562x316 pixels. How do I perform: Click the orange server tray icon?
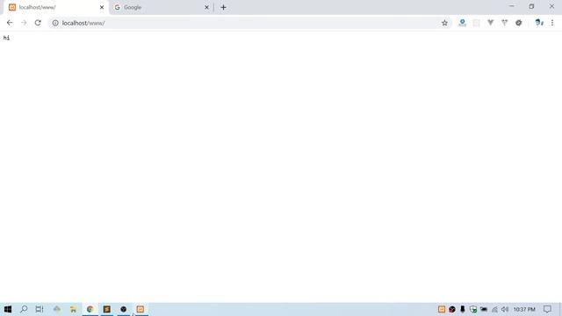pyautogui.click(x=442, y=309)
